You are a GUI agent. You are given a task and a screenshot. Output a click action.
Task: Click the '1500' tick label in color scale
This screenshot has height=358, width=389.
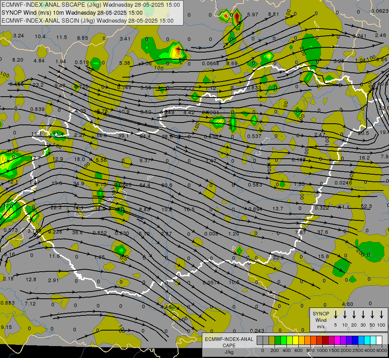(x=334, y=350)
